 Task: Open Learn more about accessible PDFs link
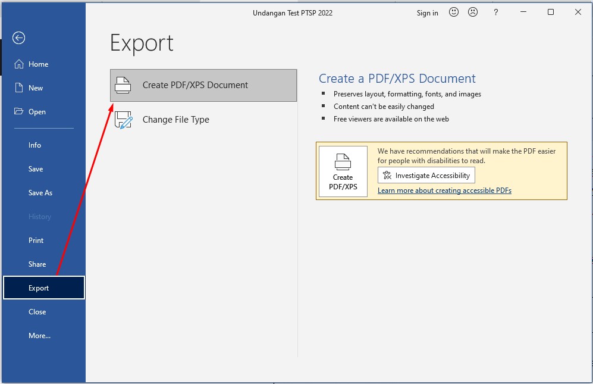point(444,191)
